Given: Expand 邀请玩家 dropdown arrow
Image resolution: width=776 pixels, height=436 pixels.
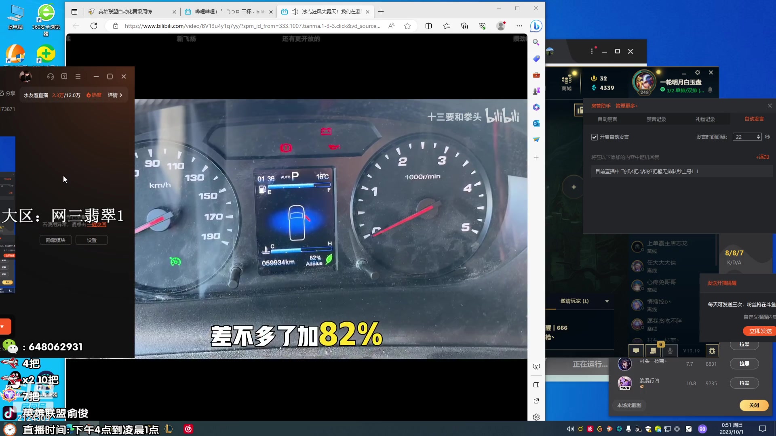Looking at the screenshot, I should (x=607, y=301).
